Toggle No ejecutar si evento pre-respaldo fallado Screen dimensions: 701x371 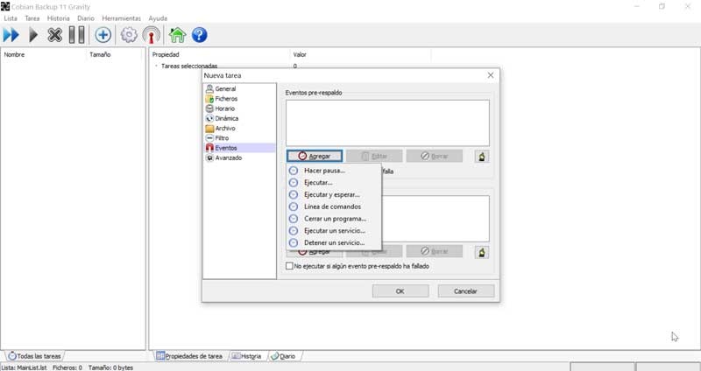tap(290, 266)
